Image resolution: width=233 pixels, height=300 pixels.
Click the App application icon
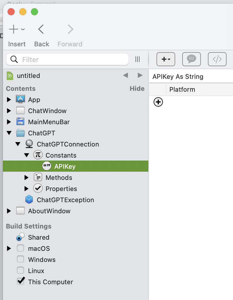(20, 99)
